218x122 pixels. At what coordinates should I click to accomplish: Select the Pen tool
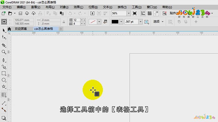[4, 60]
